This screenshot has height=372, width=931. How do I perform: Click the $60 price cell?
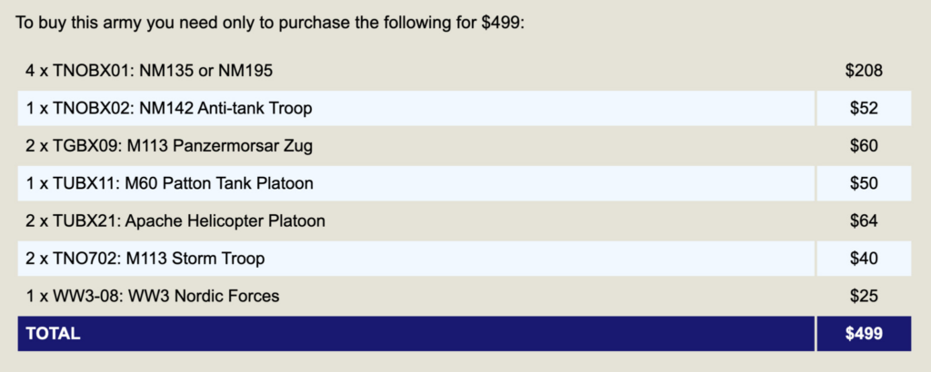pos(864,146)
